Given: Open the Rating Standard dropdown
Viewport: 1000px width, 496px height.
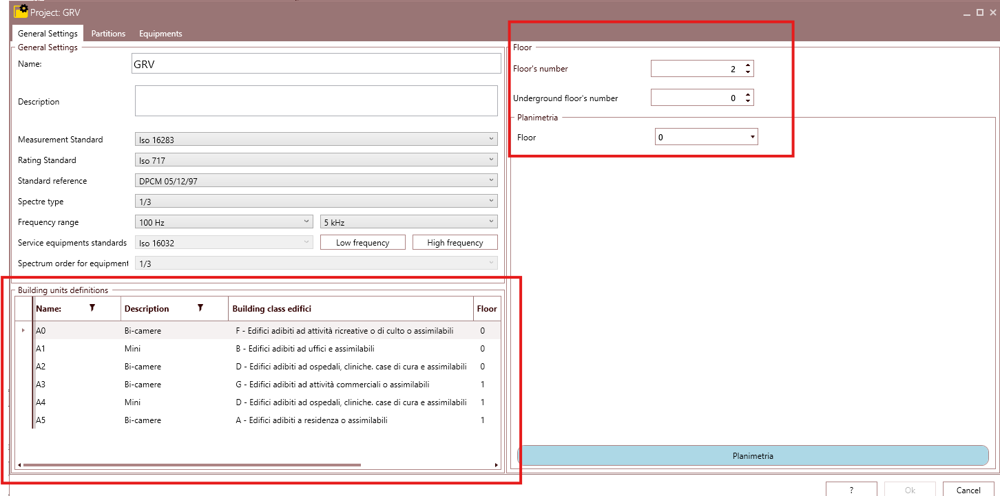Looking at the screenshot, I should [316, 160].
